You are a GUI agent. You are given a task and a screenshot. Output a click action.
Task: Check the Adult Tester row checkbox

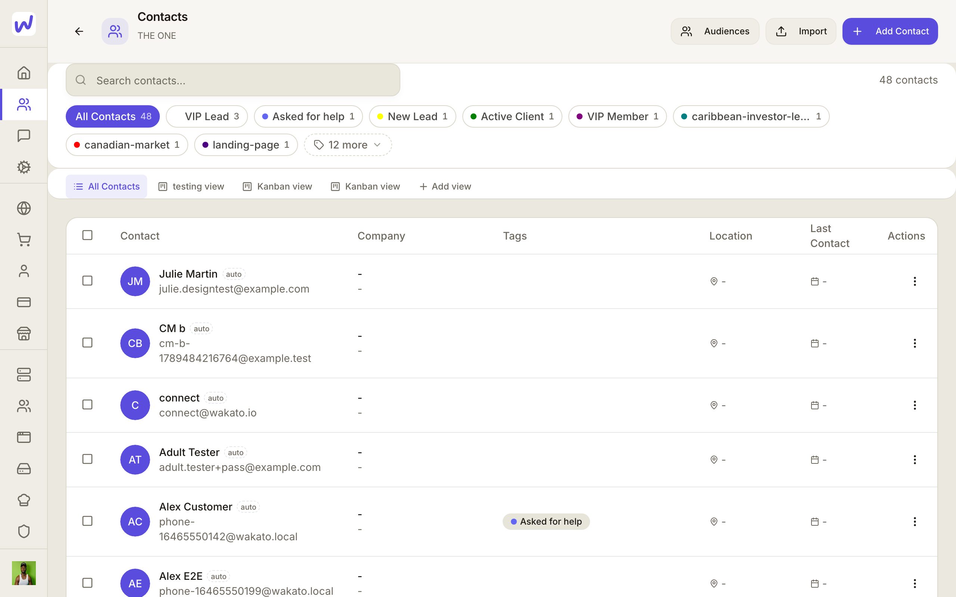pyautogui.click(x=87, y=459)
